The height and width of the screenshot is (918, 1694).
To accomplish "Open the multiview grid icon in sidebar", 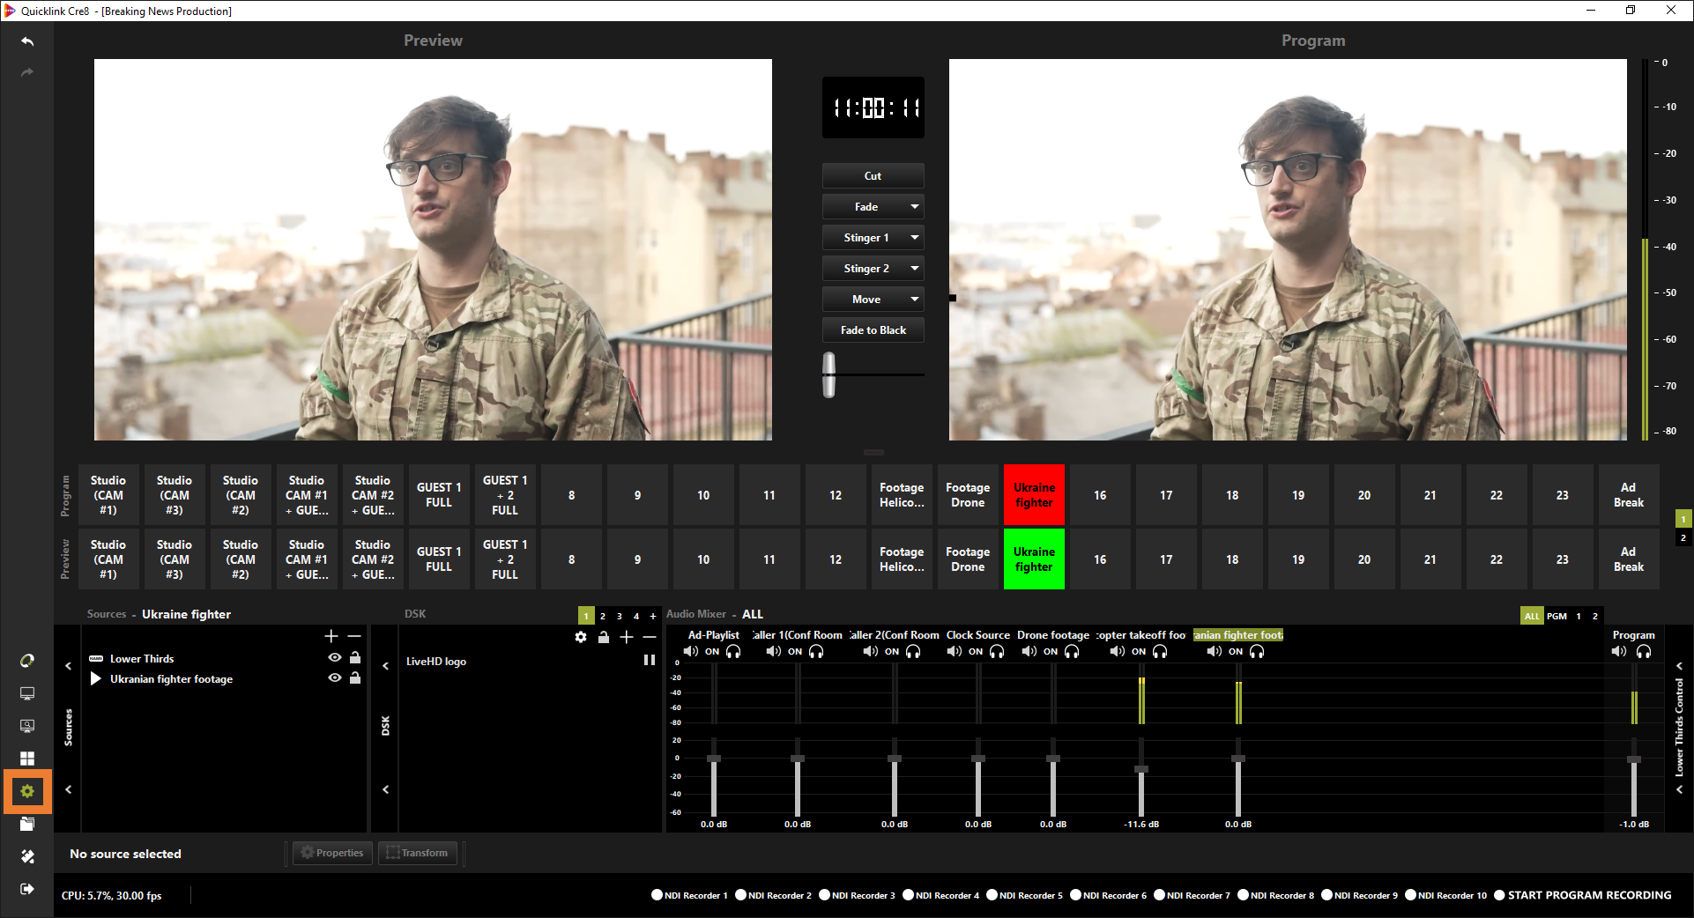I will [x=27, y=759].
